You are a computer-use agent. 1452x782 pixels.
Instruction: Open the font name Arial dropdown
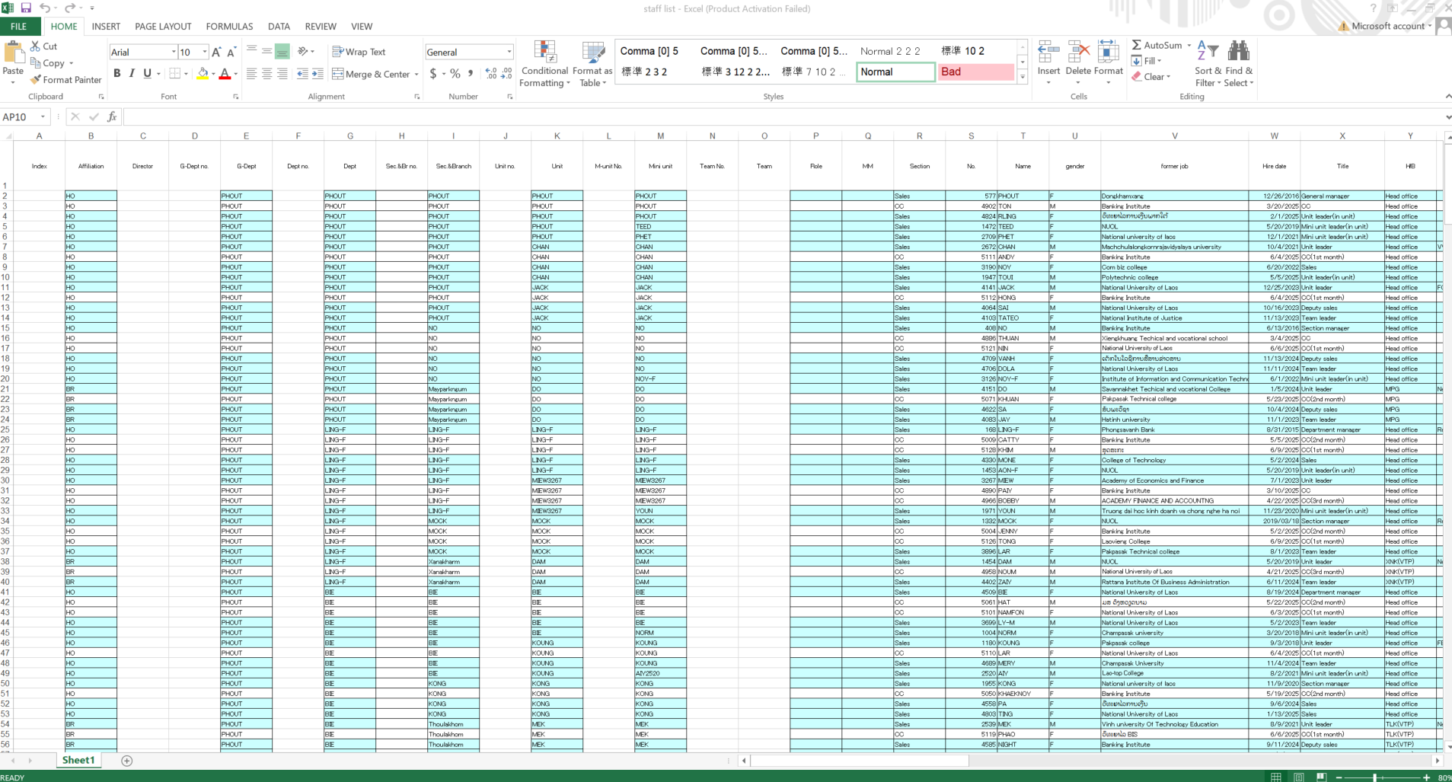tap(174, 52)
